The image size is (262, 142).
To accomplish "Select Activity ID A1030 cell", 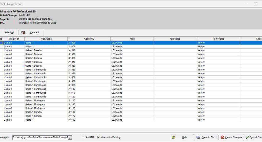I will pyautogui.click(x=89, y=58).
